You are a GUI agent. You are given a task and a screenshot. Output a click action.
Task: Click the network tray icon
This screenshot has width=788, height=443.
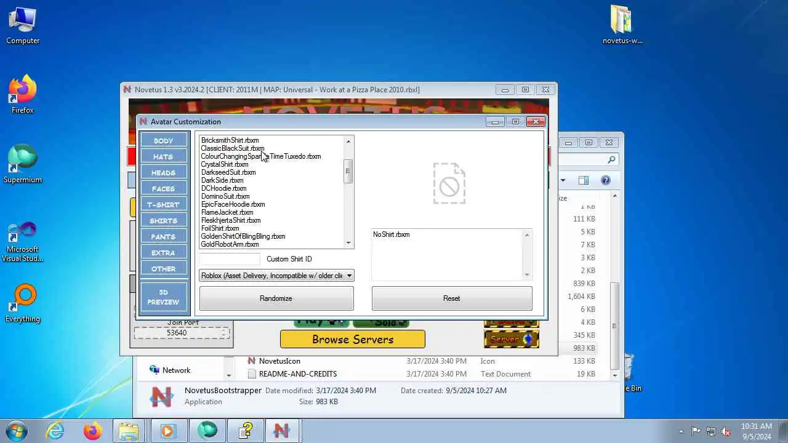(x=711, y=431)
